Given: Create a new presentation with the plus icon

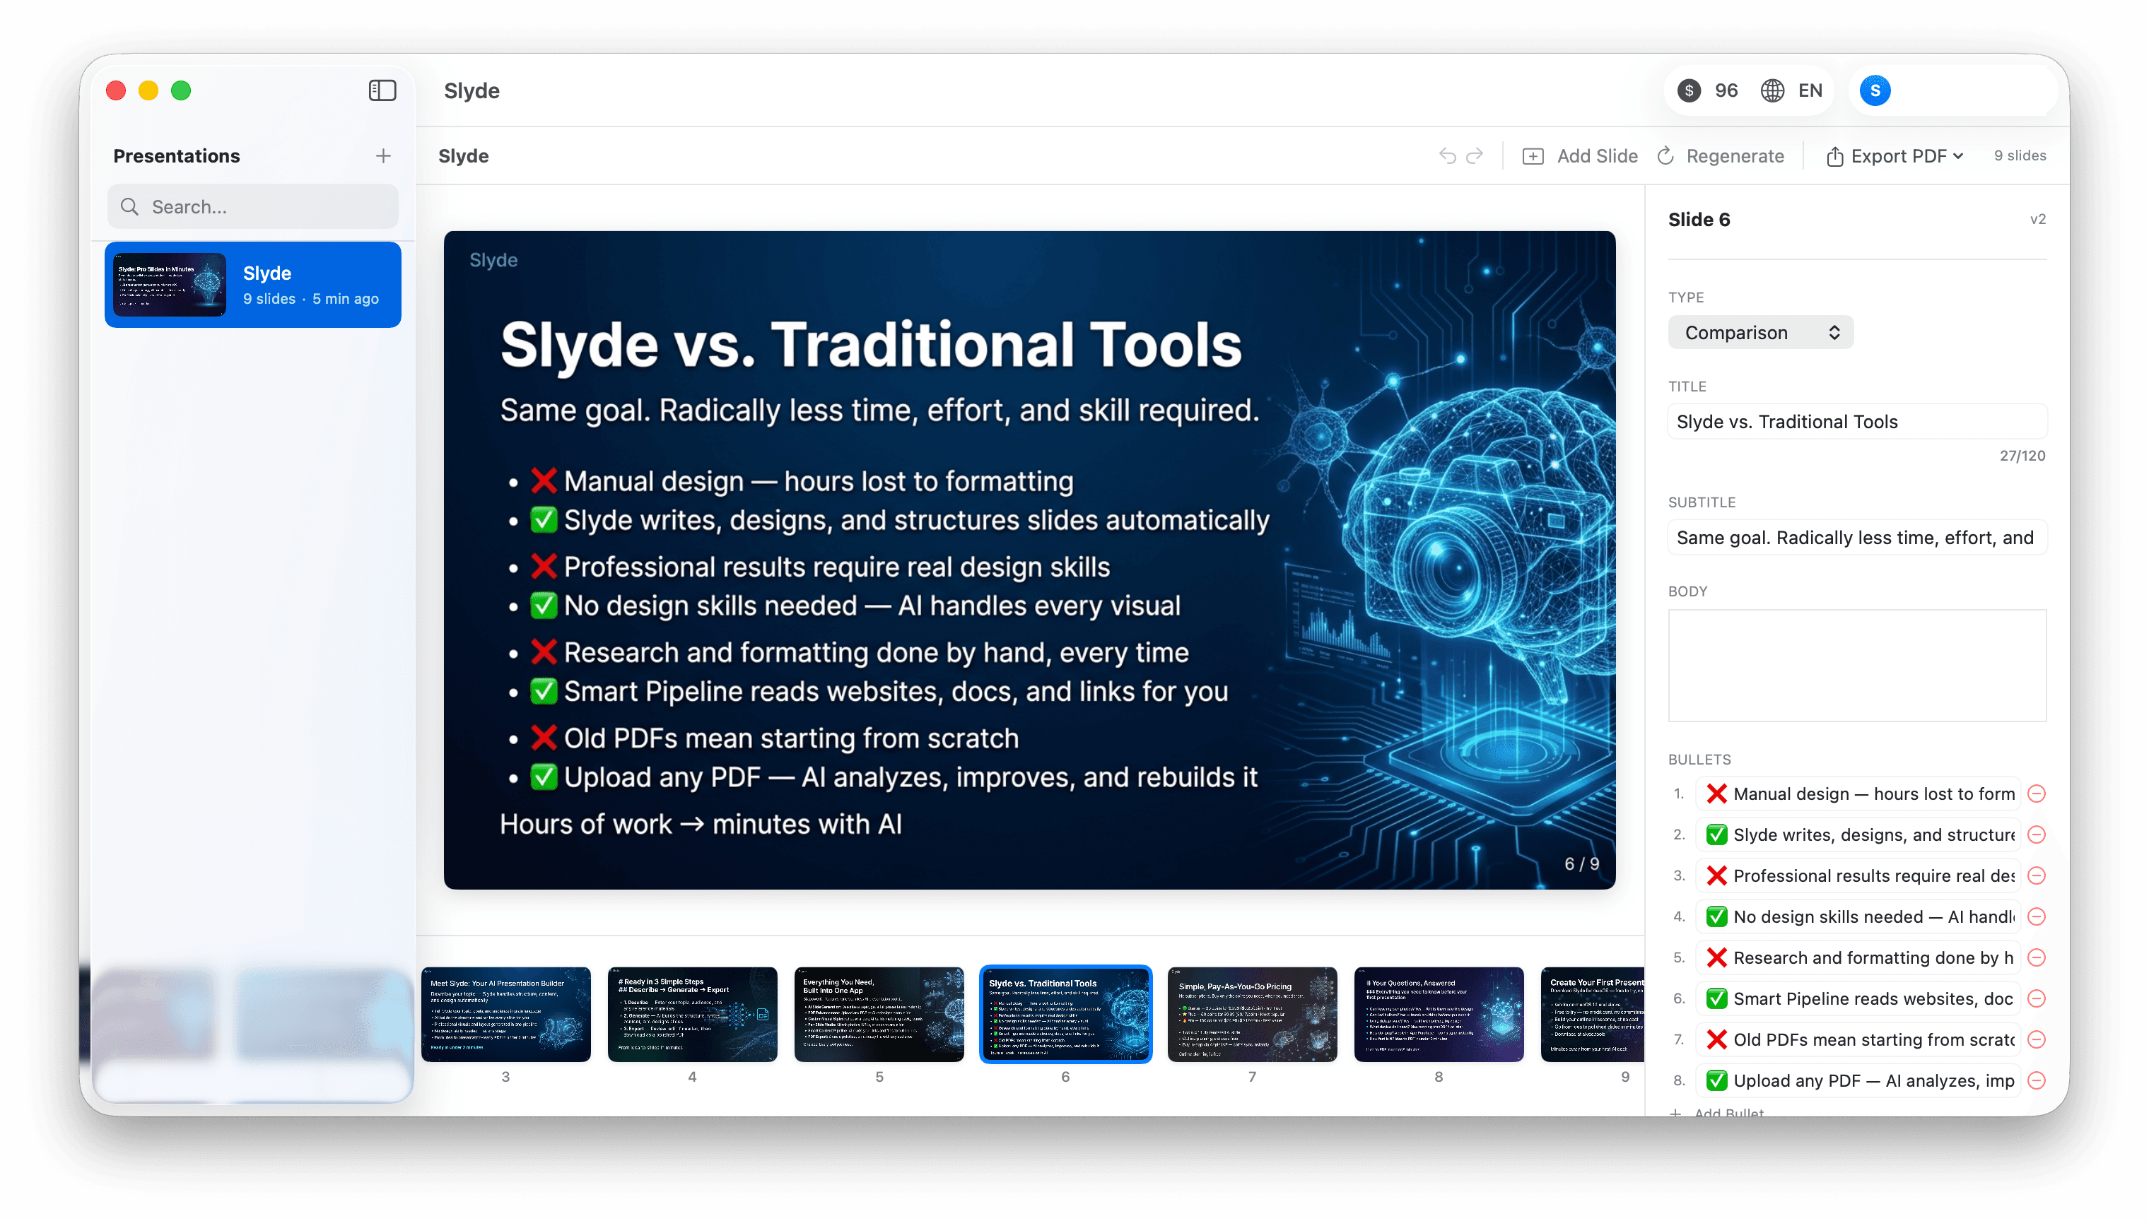Looking at the screenshot, I should (382, 155).
